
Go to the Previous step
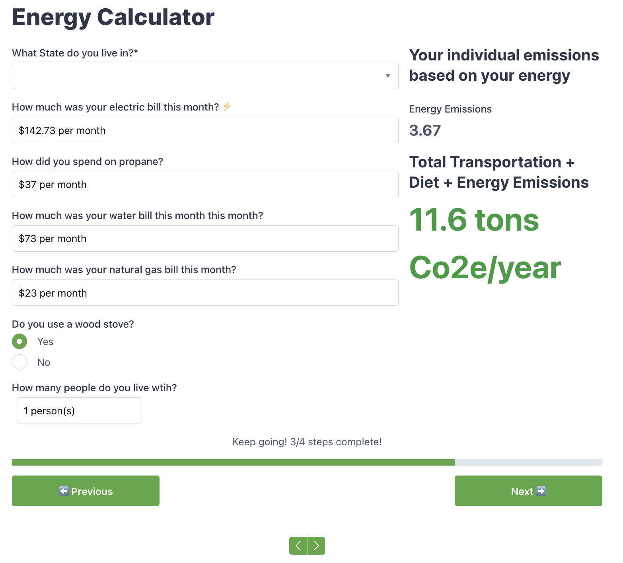86,491
